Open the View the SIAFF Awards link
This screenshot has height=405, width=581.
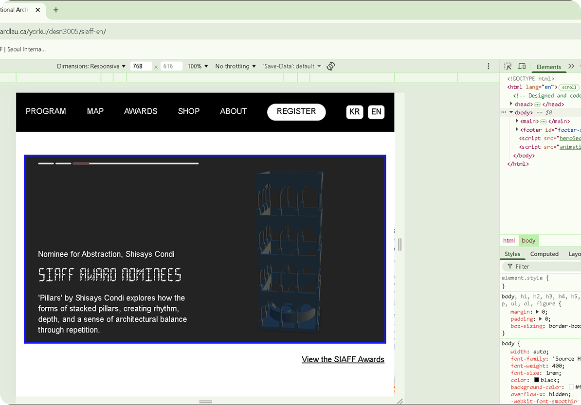coord(343,359)
